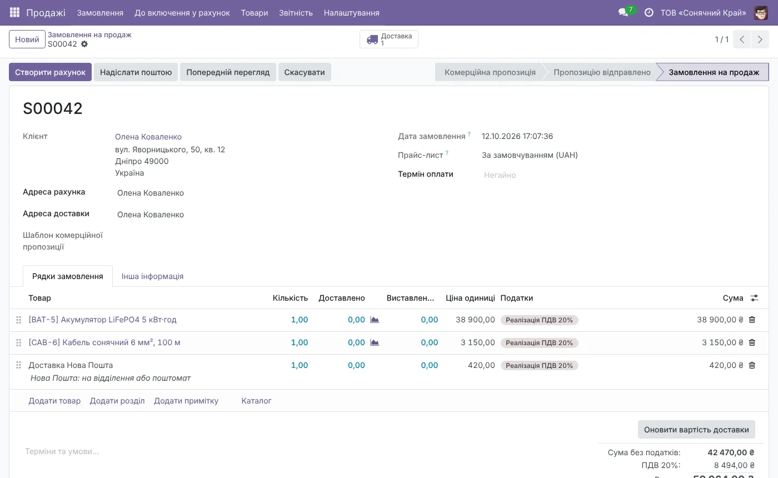Open the Замовлення menu
The image size is (778, 478).
pyautogui.click(x=100, y=12)
